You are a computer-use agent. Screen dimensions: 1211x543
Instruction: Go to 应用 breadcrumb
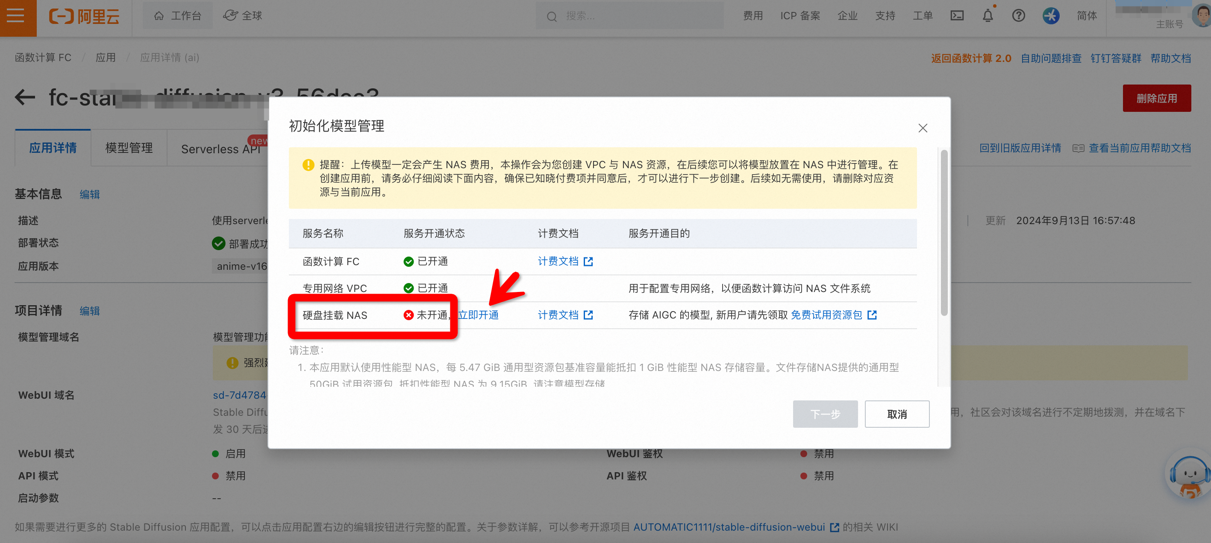[x=106, y=57]
